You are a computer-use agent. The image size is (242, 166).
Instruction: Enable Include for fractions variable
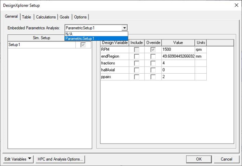point(137,63)
